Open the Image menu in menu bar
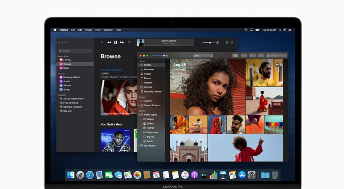The image size is (344, 189). tap(89, 30)
